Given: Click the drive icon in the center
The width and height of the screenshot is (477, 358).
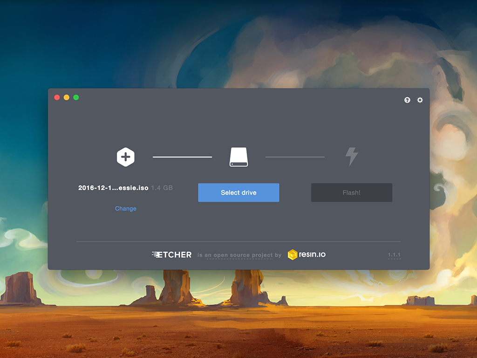Looking at the screenshot, I should (x=238, y=157).
